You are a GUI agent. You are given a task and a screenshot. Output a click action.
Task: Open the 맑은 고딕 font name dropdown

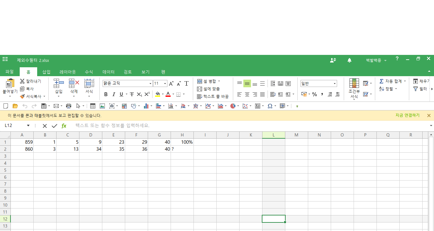tap(150, 84)
